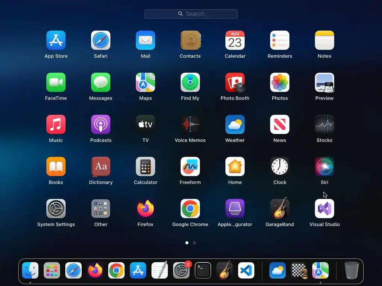Open GarageBand from the Dock
Viewport: 382px width, 286px height.
pyautogui.click(x=224, y=270)
